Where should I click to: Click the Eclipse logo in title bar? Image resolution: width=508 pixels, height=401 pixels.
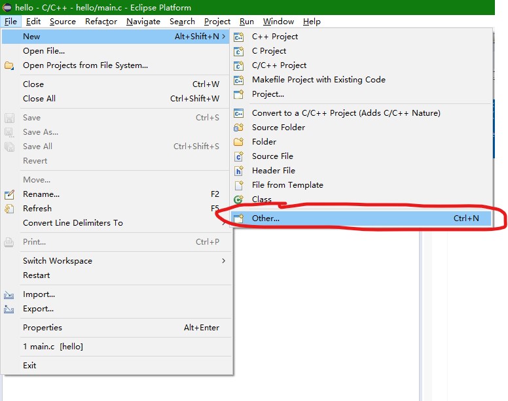7,7
